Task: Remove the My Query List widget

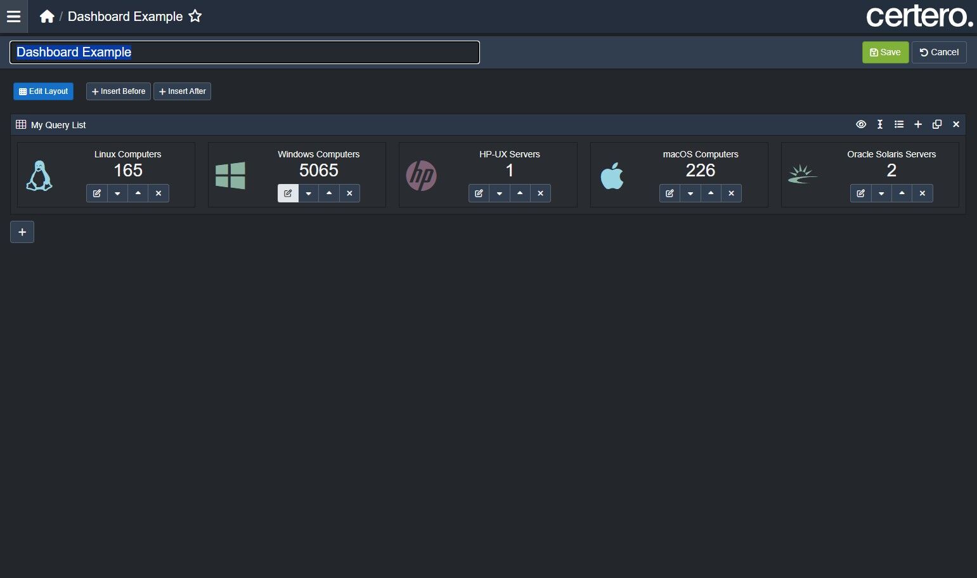Action: (x=956, y=124)
